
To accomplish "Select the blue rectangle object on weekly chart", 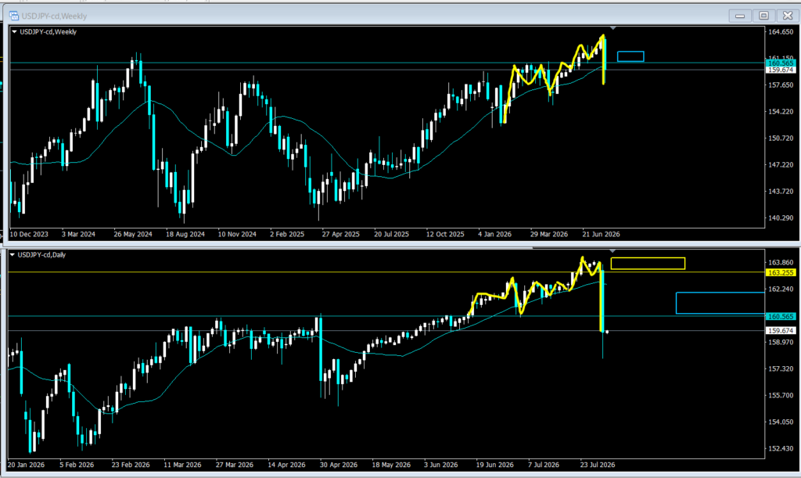I will click(x=630, y=56).
